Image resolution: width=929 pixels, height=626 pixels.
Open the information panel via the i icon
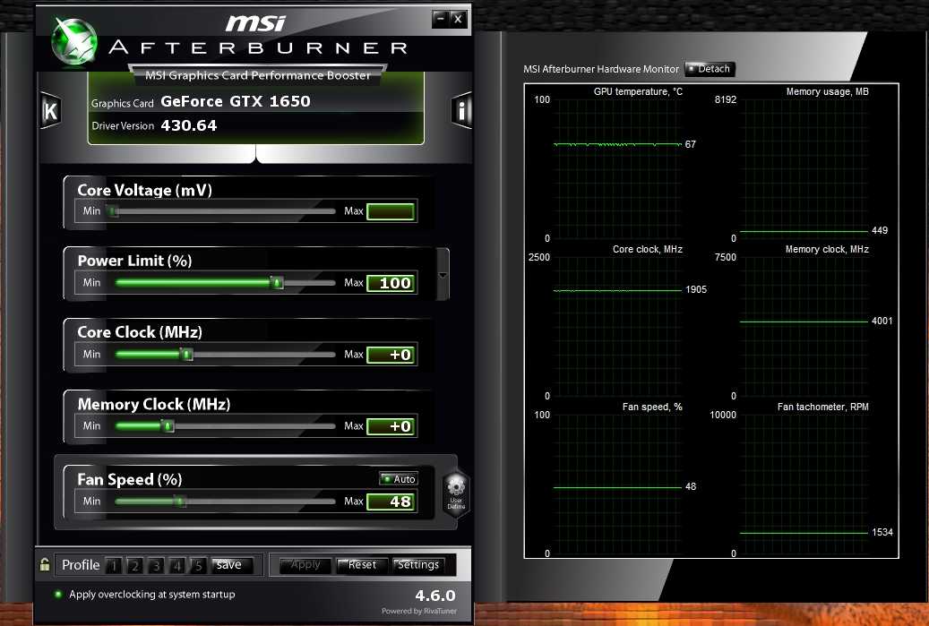(x=461, y=111)
